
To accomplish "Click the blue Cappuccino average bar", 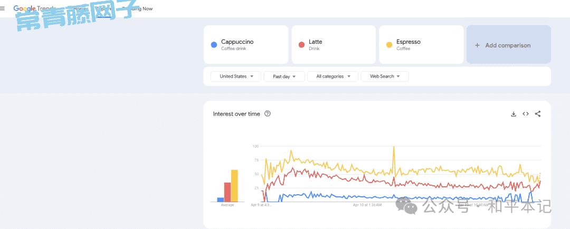I will click(x=221, y=199).
